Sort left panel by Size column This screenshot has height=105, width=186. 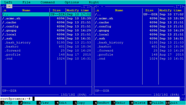57,10
